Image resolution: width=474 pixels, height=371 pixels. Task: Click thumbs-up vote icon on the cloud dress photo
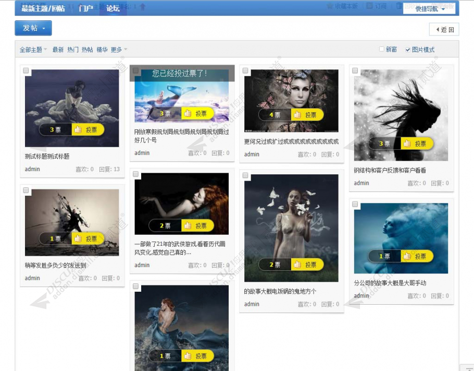point(88,129)
